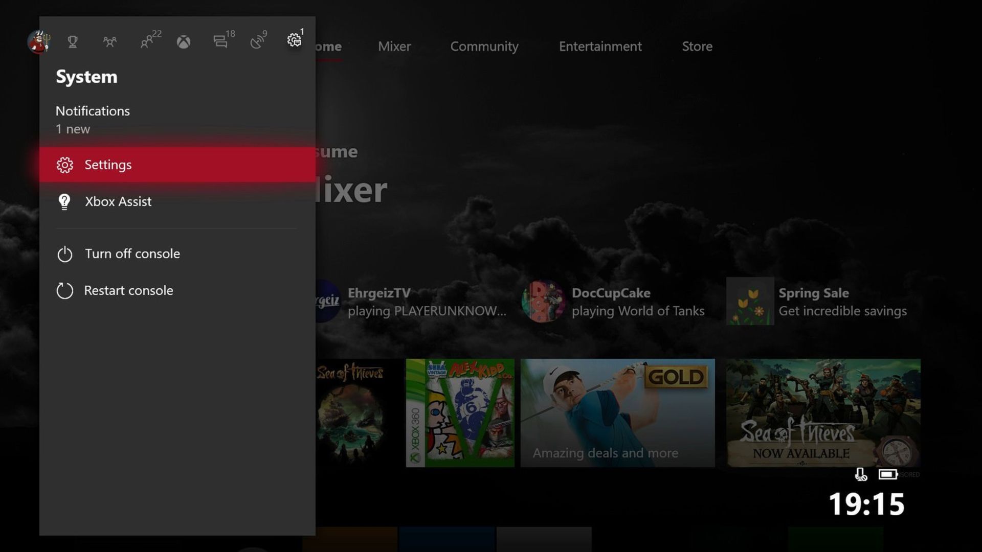Click the power icon beside Turn off console

click(65, 254)
